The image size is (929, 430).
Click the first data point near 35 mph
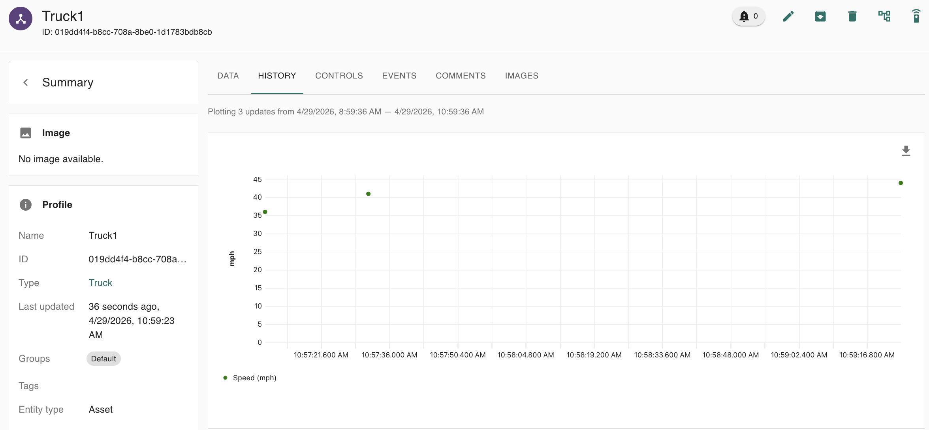[265, 212]
